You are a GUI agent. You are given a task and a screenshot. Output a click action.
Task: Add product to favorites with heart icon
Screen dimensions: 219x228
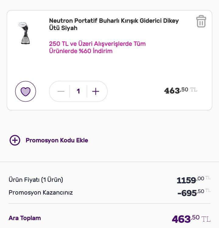coord(26,91)
